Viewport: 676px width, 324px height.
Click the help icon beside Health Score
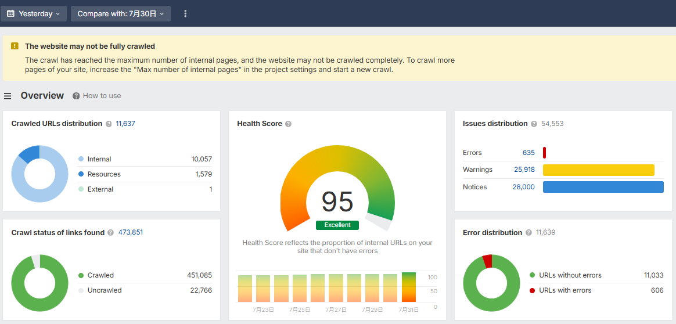[289, 124]
